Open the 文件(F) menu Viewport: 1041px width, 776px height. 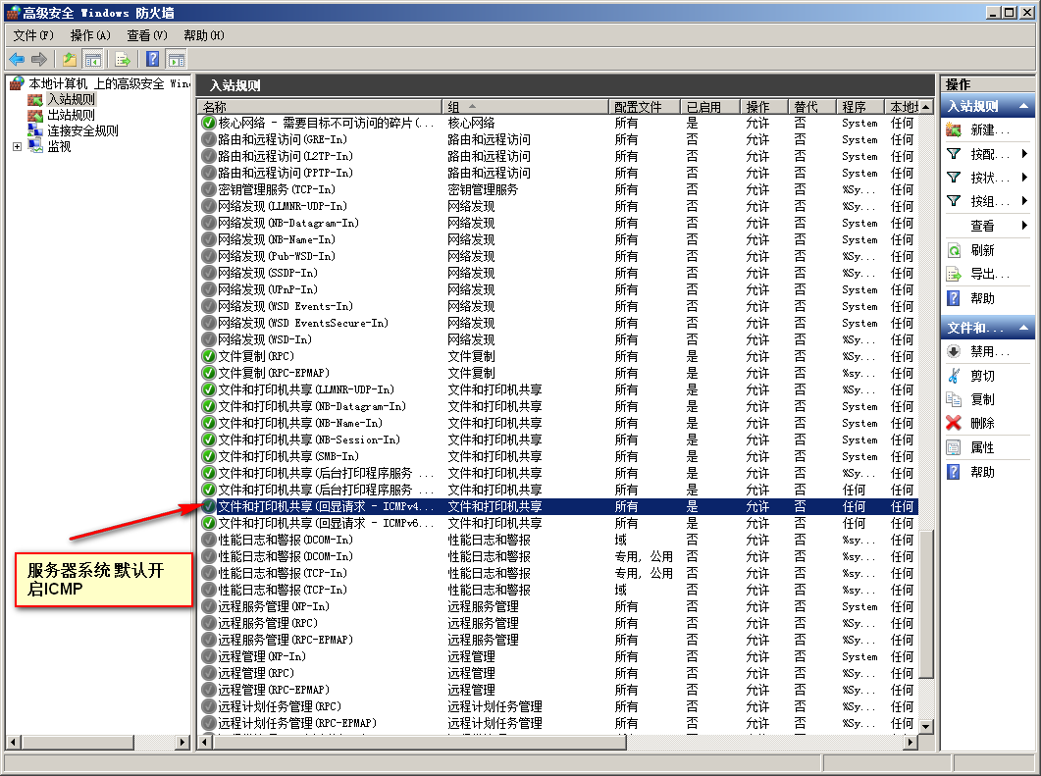tap(33, 35)
